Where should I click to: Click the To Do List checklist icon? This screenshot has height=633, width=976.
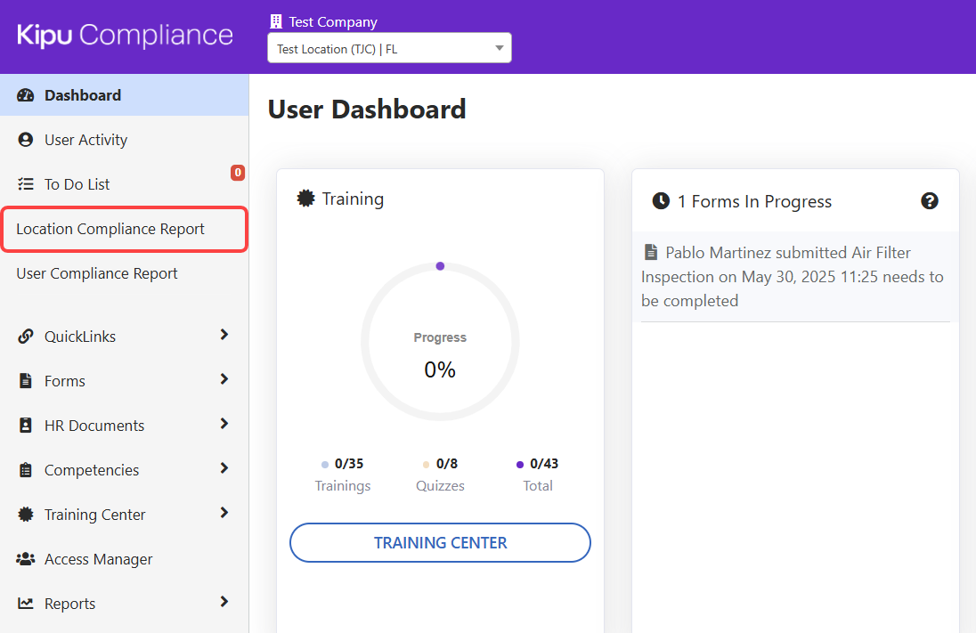pos(26,184)
